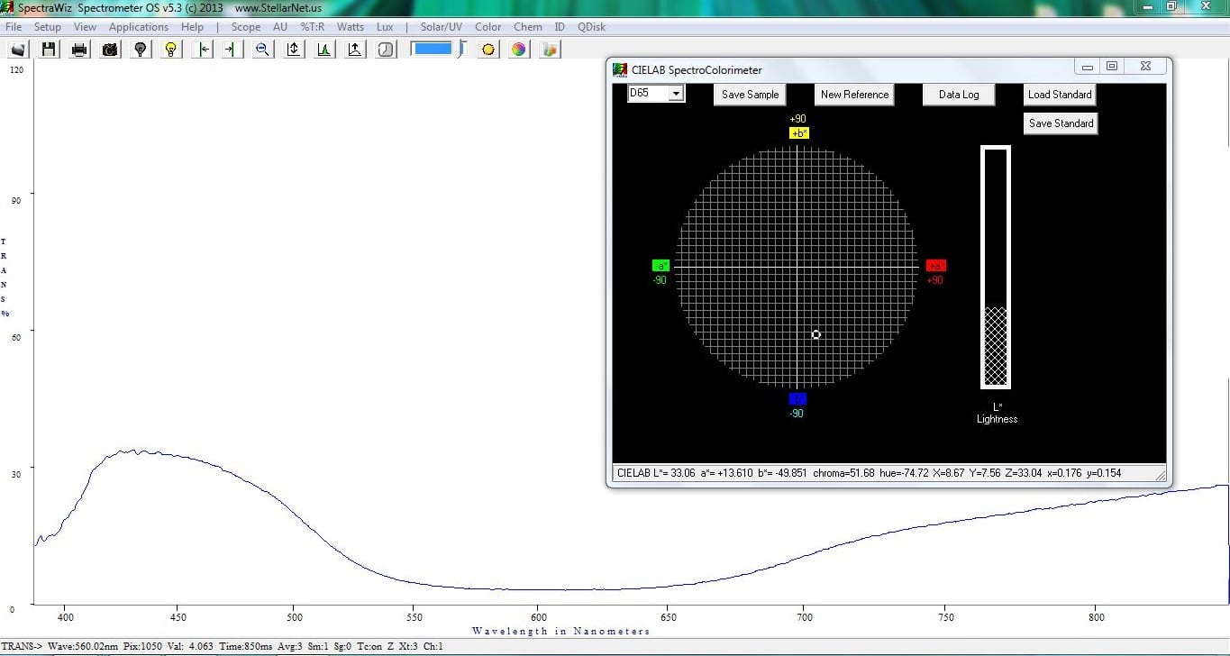Open the QDisk menu
The image size is (1230, 656).
591,27
